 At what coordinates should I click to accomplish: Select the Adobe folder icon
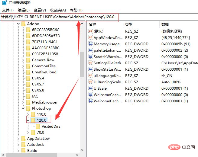pos(23,24)
